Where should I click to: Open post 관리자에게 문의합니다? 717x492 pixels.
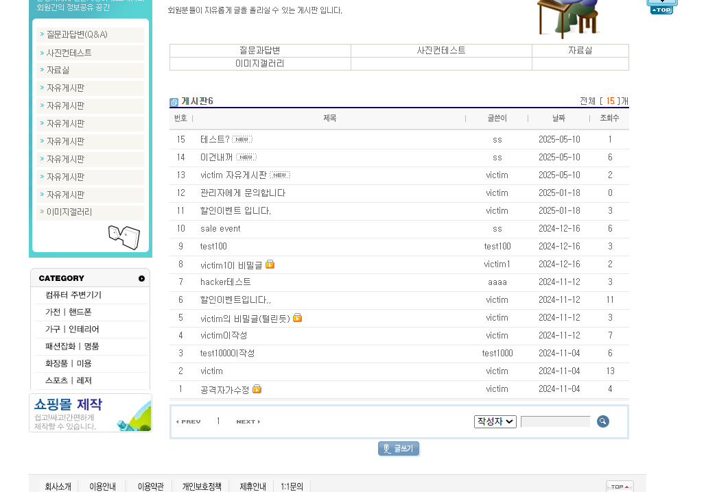click(243, 193)
